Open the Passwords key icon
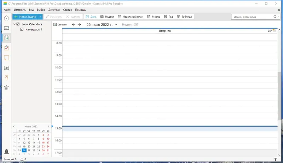Image resolution: width=283 pixels, height=163 pixels. pos(6,78)
